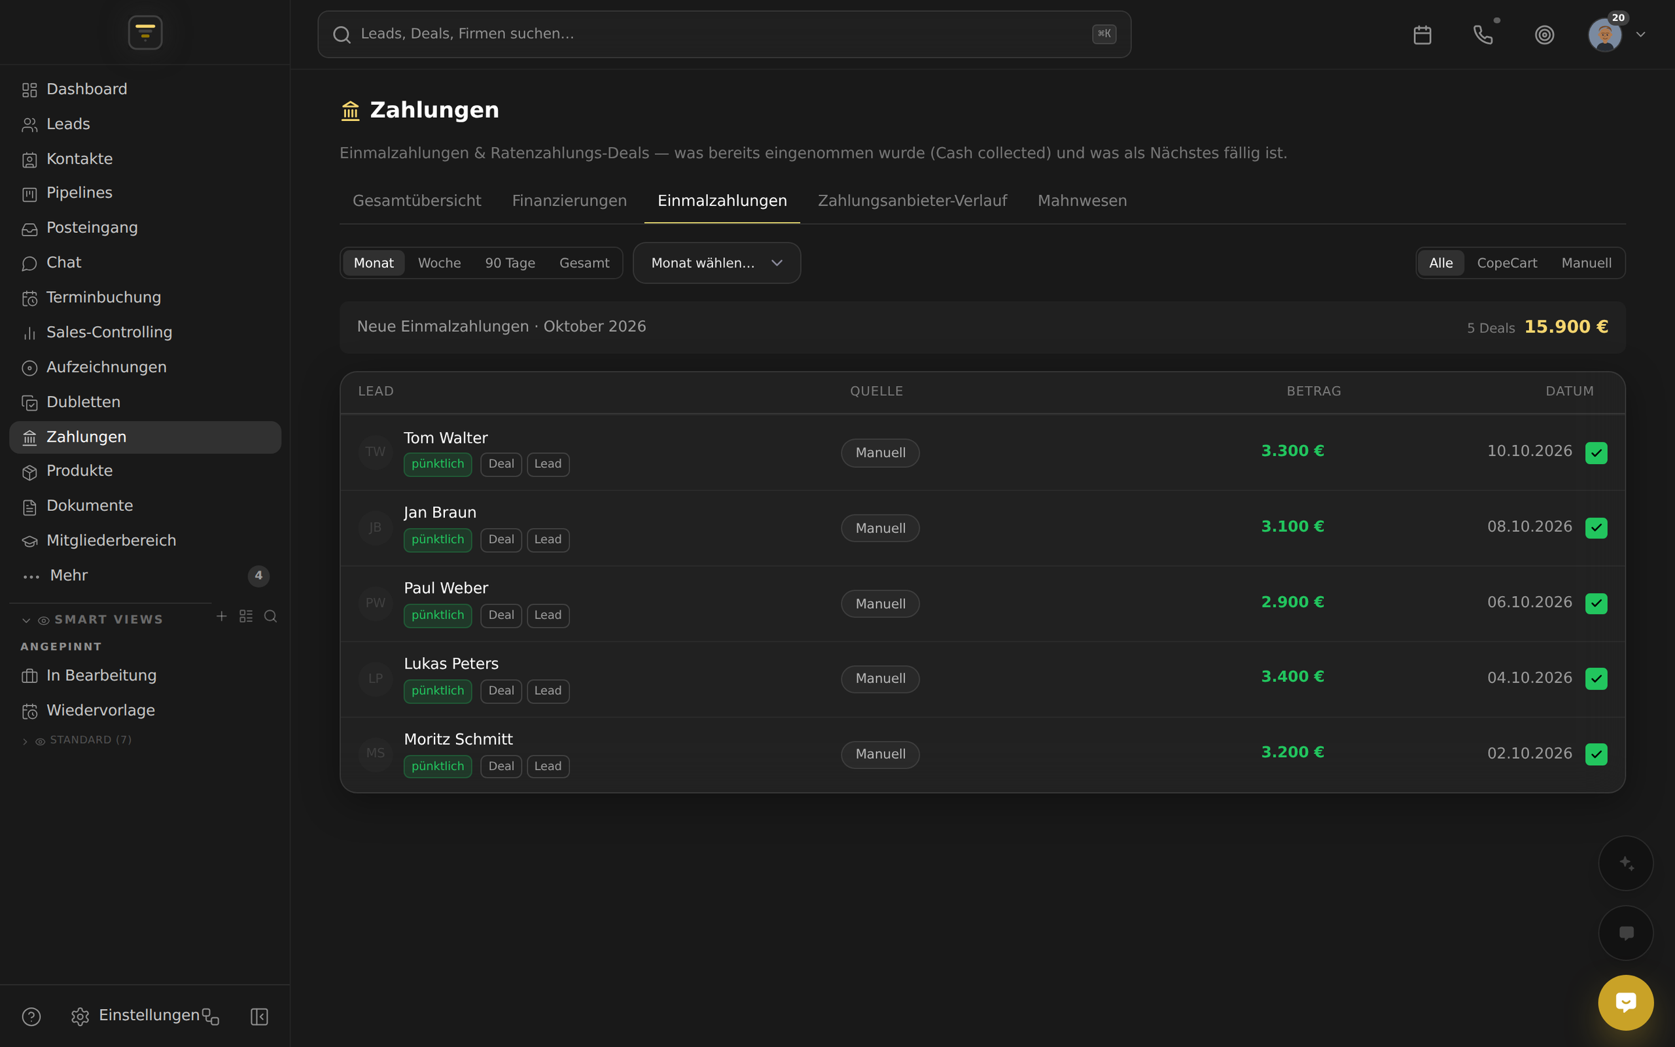Image resolution: width=1675 pixels, height=1047 pixels.
Task: Open the AI sparkle assistant button
Action: (1626, 863)
